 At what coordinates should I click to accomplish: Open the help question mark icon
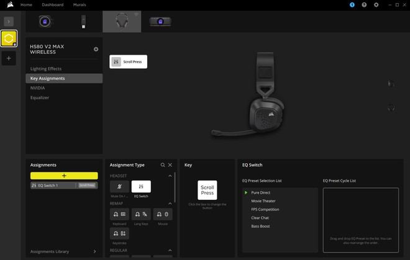click(364, 5)
